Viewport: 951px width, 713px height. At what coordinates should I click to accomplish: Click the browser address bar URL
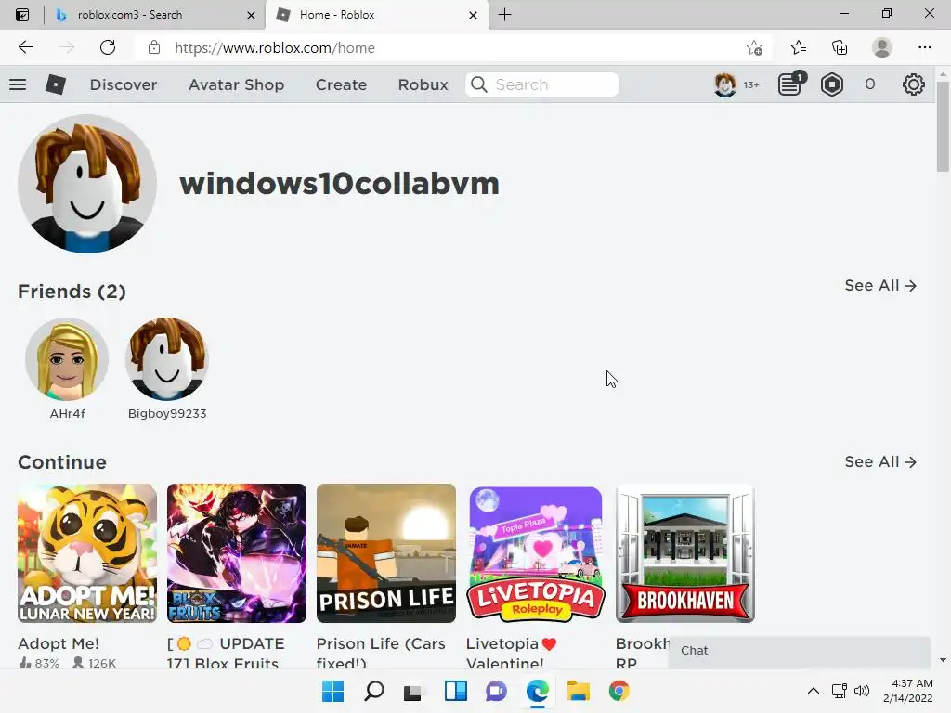tap(275, 48)
